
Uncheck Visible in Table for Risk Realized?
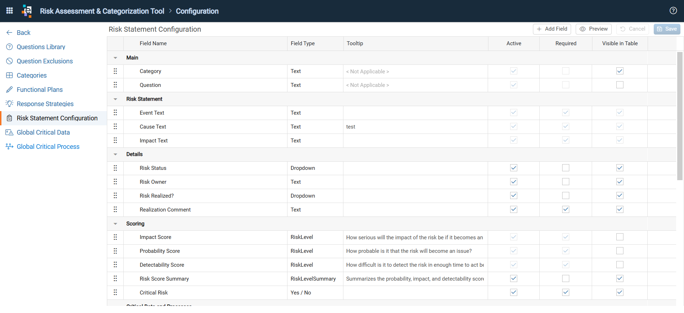coord(620,195)
